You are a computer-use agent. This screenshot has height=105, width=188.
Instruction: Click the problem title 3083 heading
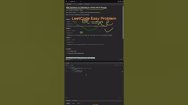coord(86,7)
